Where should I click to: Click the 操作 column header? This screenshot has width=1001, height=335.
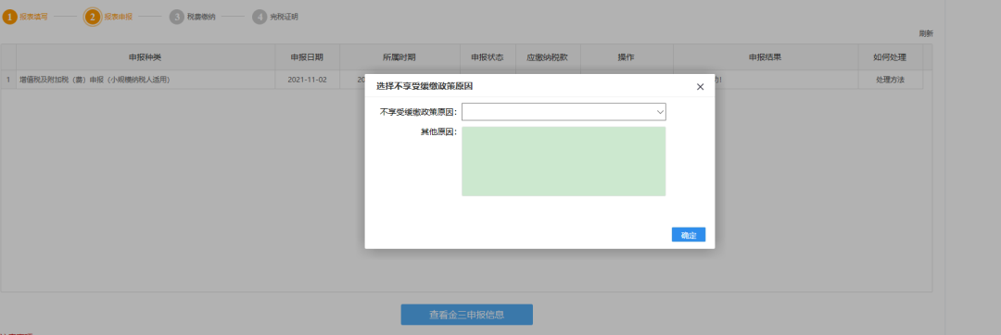pyautogui.click(x=627, y=57)
